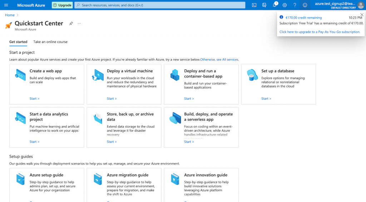Open the notifications bell
Screen dimensions: 366x202
274,5
